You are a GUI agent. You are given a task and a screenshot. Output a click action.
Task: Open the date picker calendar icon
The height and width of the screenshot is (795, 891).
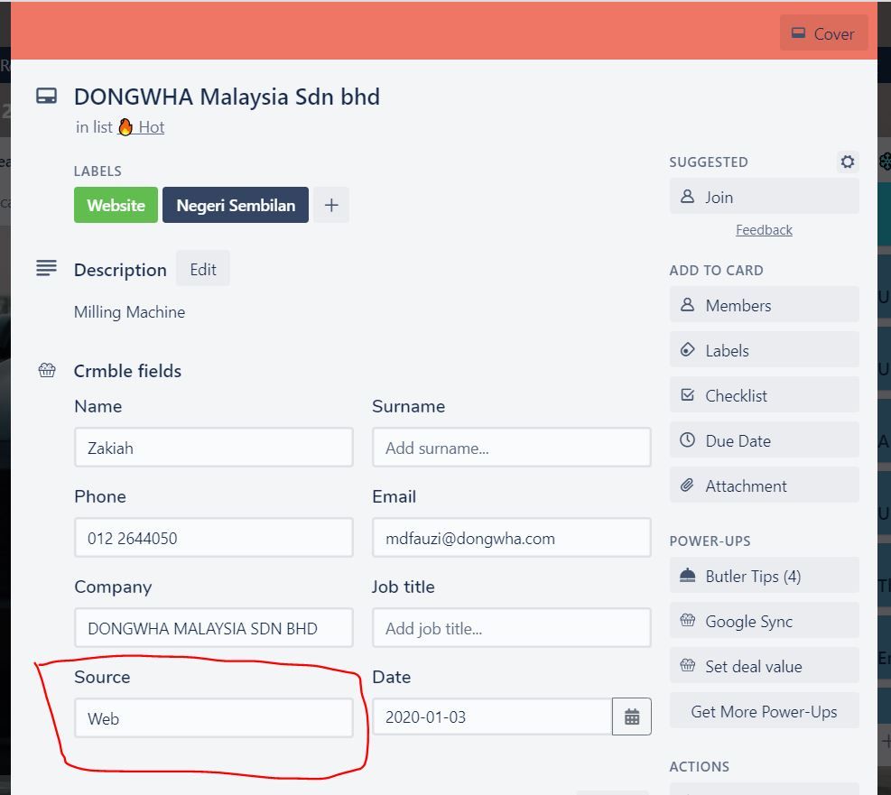632,716
